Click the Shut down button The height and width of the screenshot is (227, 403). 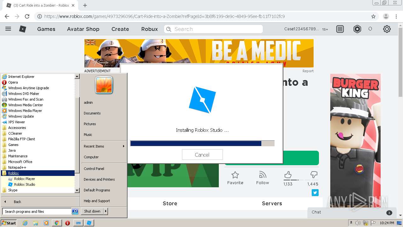coord(92,211)
